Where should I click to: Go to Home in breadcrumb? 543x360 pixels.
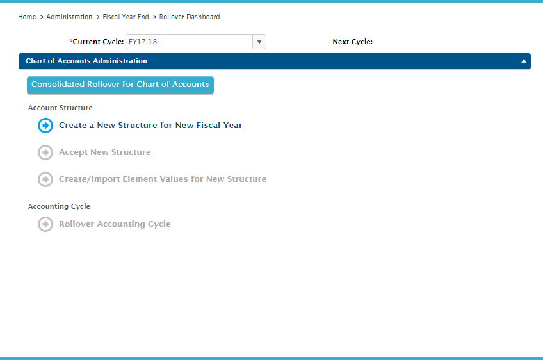tap(27, 17)
